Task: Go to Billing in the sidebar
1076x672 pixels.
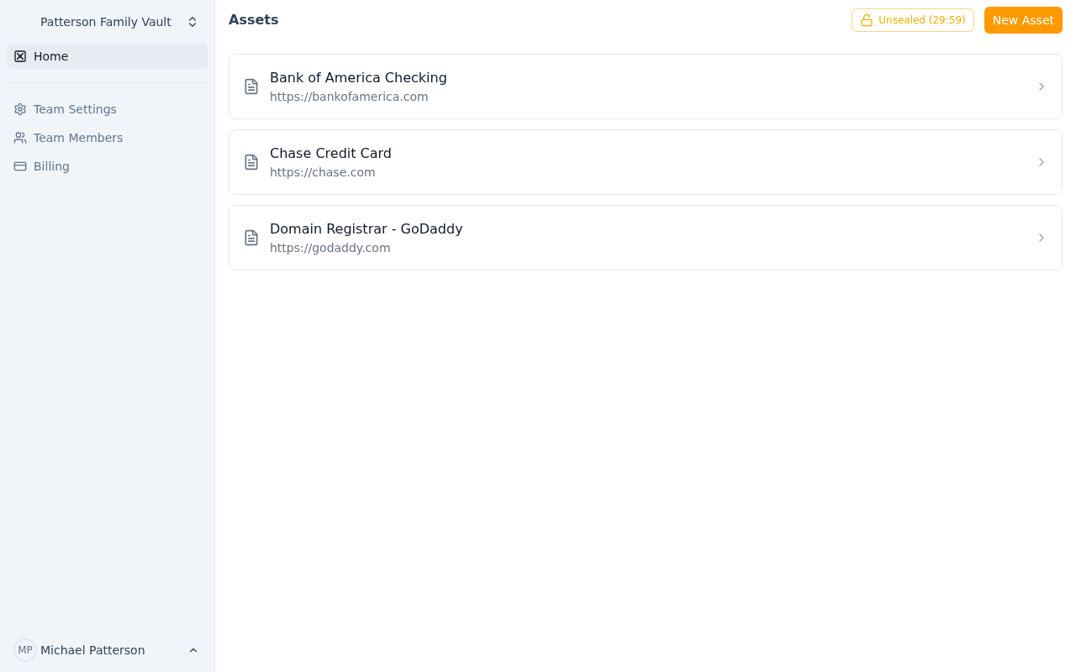Action: tap(51, 165)
